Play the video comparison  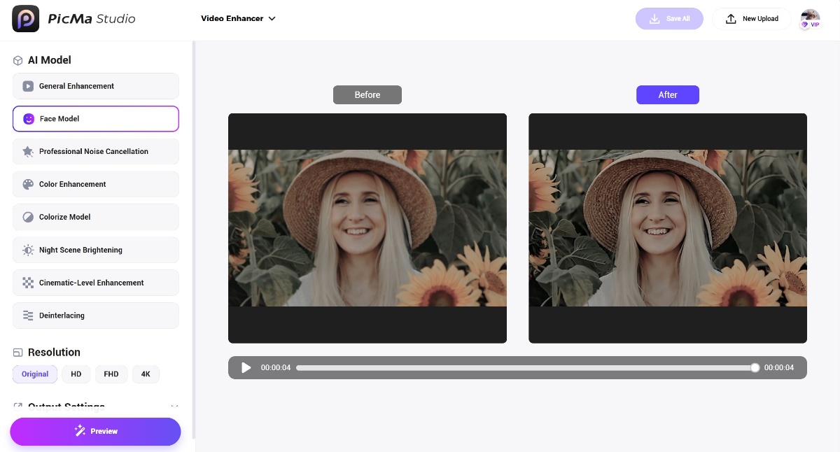tap(246, 368)
